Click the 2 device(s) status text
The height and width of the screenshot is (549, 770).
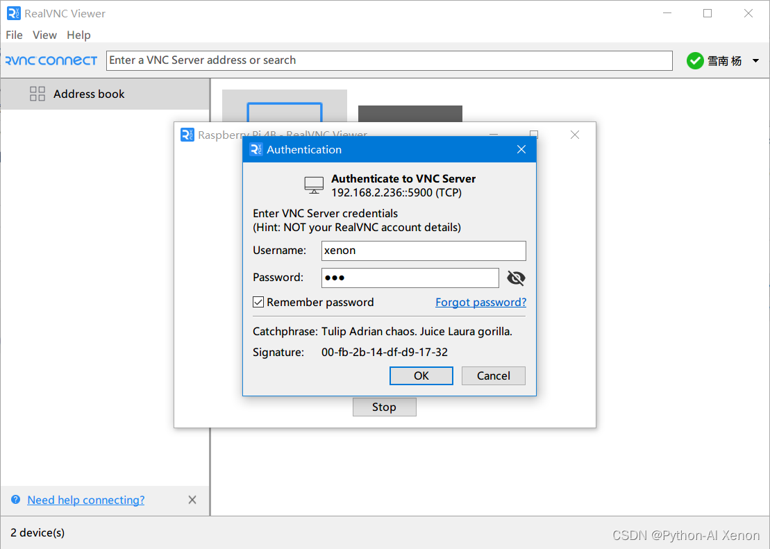37,532
